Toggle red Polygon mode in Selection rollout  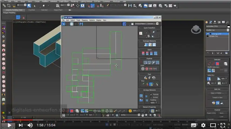(x=217, y=64)
